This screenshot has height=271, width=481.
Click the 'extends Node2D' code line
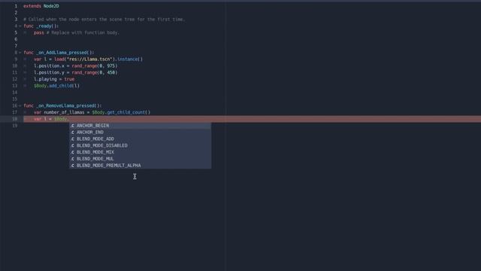[41, 6]
